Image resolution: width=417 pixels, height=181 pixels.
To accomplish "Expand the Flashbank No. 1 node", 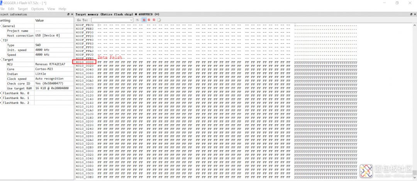I will click(x=1, y=98).
